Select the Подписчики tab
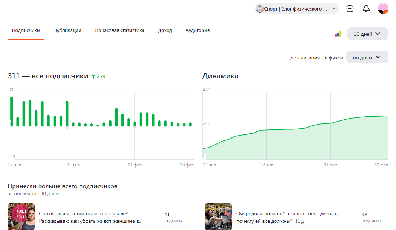The image size is (396, 230). (26, 30)
